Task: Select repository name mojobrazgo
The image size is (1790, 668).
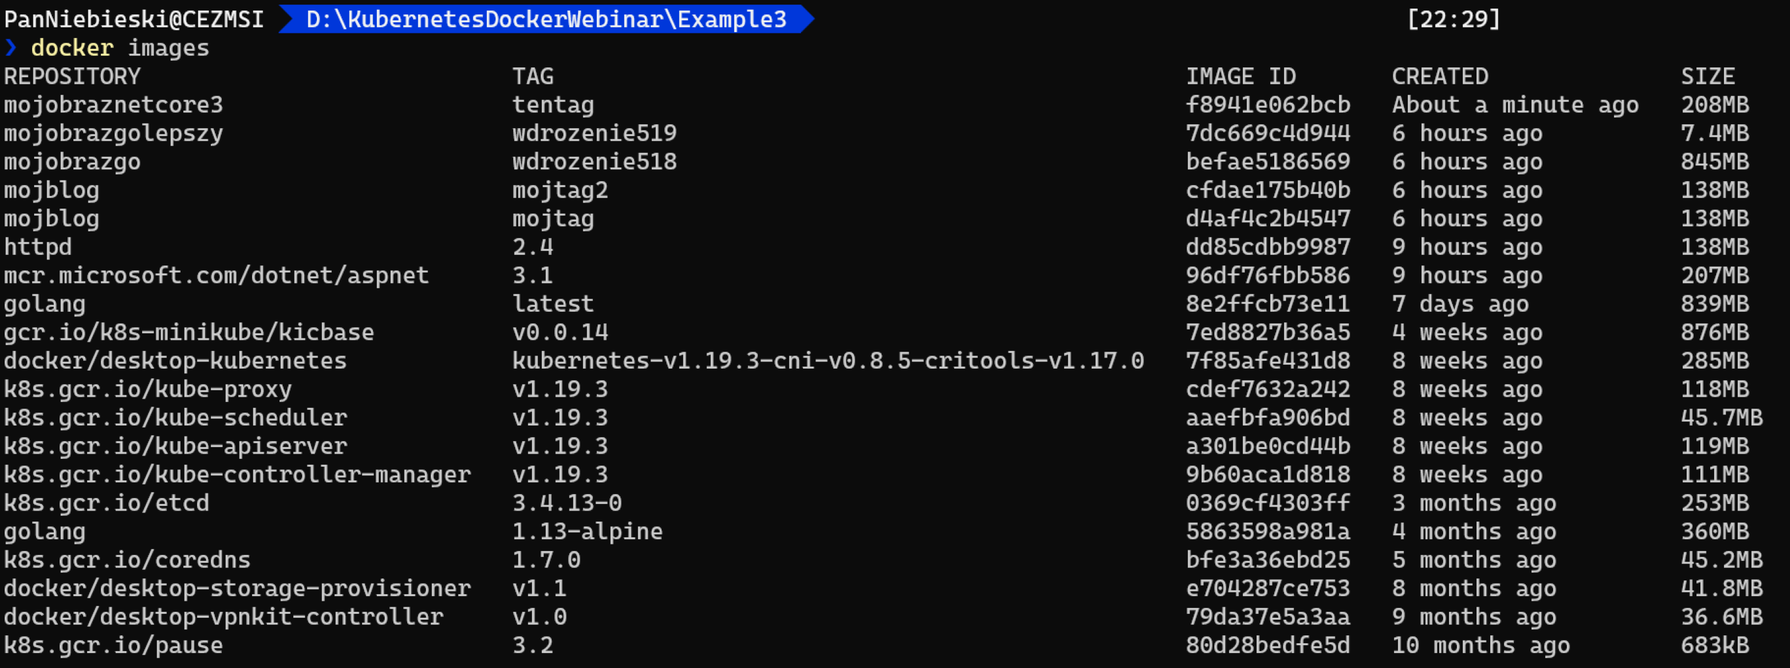Action: [x=72, y=161]
